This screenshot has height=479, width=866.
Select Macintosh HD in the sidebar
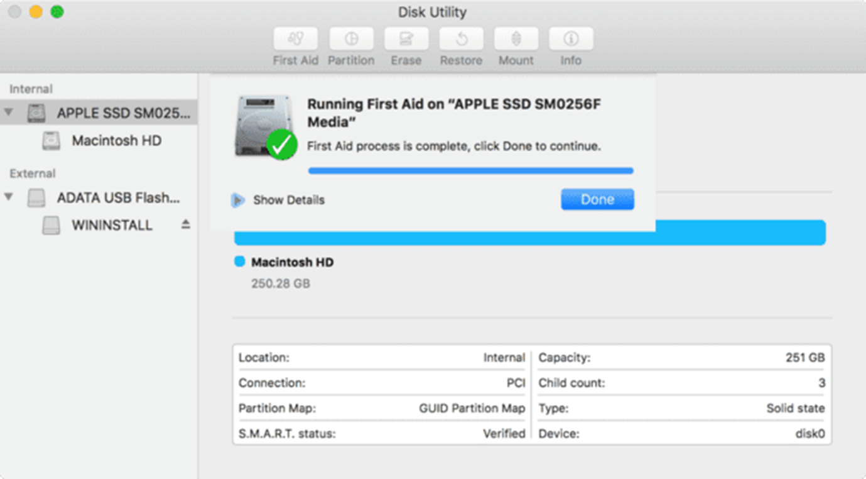click(99, 141)
